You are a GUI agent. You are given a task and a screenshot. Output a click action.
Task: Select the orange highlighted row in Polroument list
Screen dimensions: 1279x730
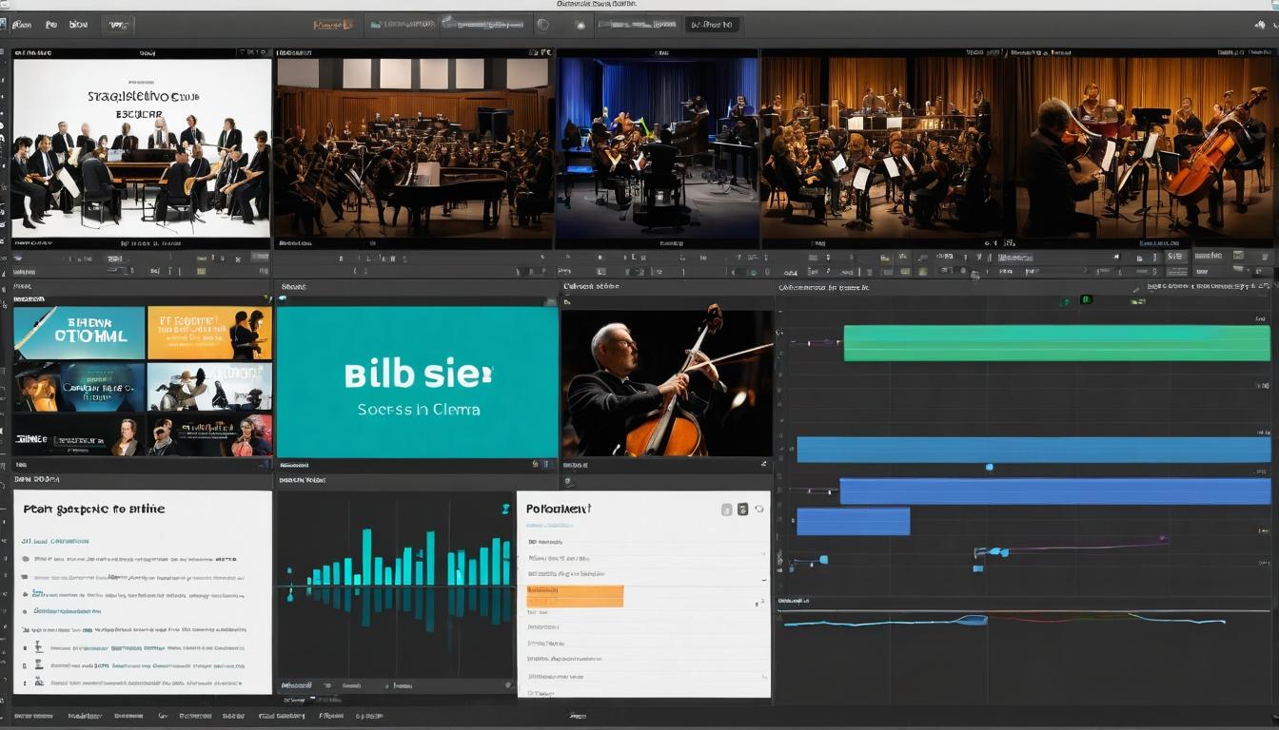click(x=575, y=596)
